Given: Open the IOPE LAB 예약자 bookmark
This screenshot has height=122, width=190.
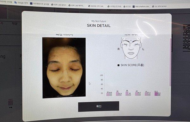Looking at the screenshot, I should tap(76, 5).
